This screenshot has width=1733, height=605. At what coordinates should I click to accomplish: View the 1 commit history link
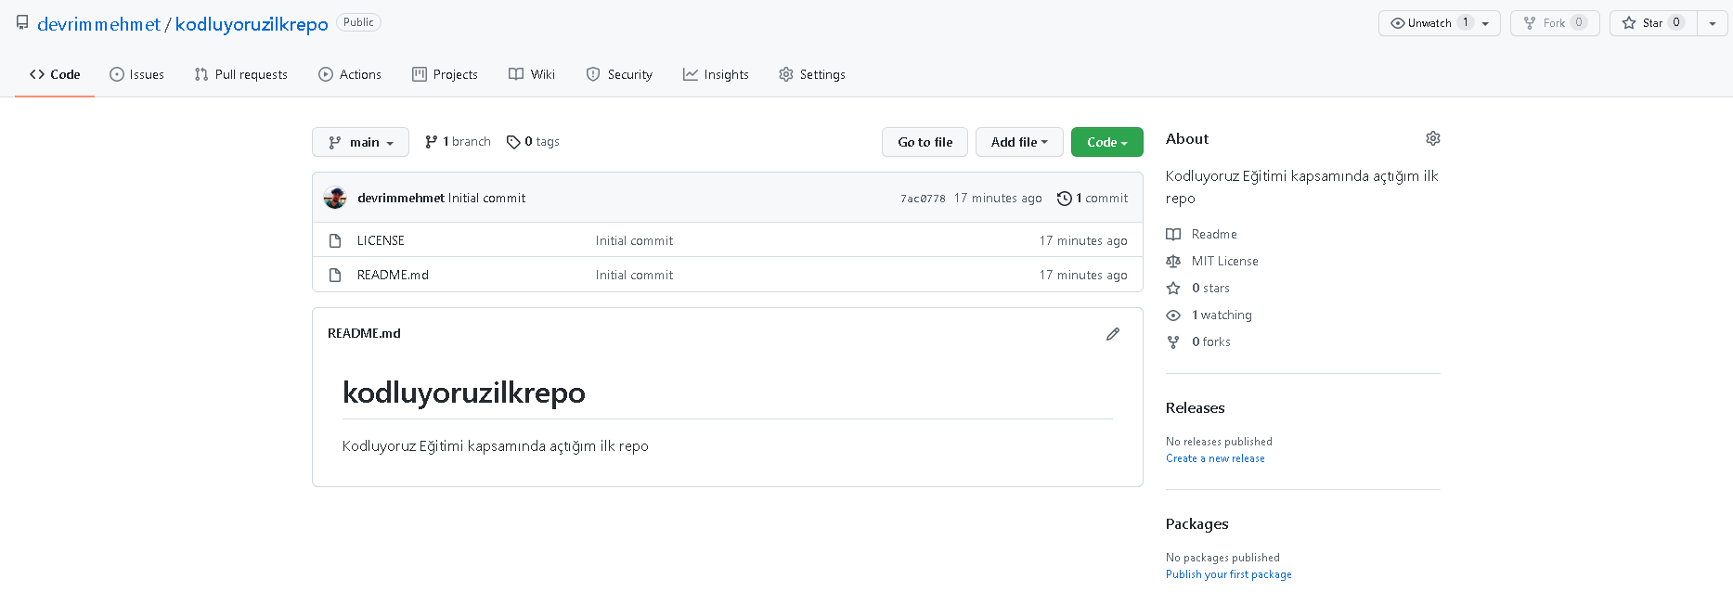pos(1093,198)
